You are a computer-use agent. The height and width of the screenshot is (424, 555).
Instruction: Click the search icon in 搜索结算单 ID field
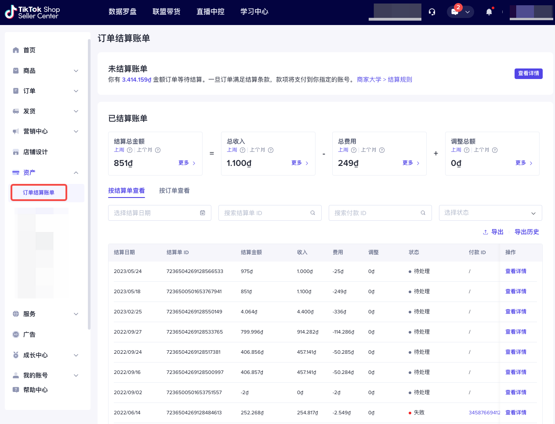312,213
